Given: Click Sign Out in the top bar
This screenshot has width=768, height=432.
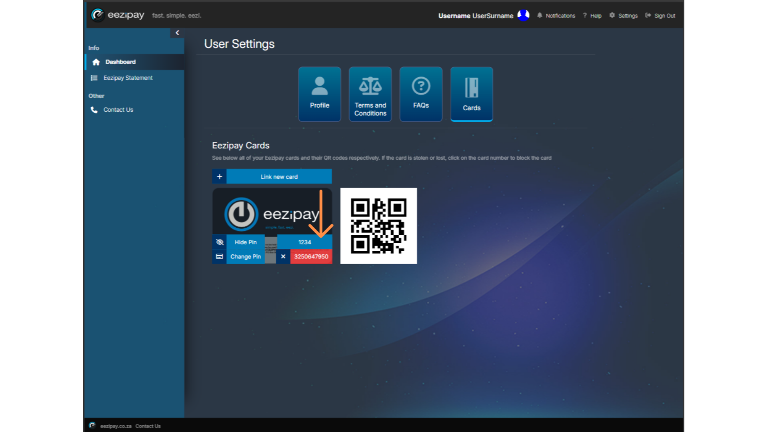Looking at the screenshot, I should click(660, 16).
